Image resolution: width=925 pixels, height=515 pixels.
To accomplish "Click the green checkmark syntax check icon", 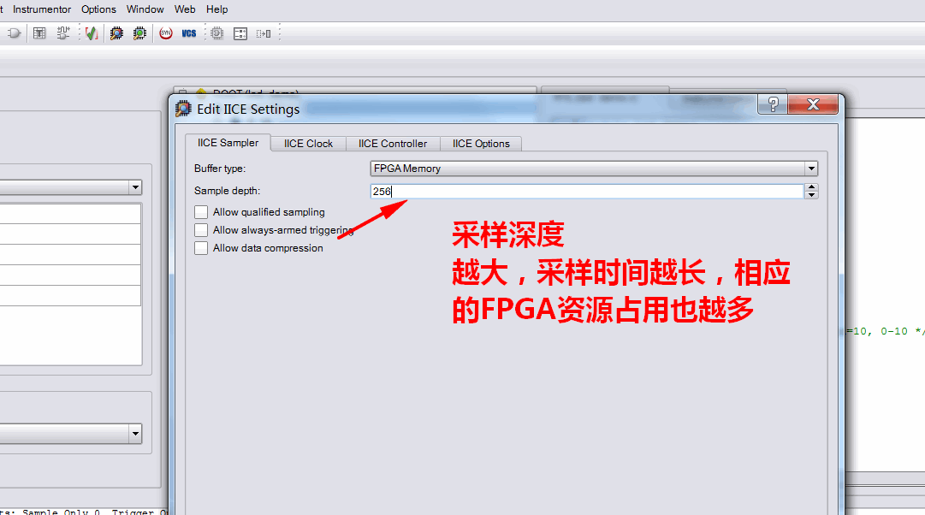I will click(x=91, y=33).
